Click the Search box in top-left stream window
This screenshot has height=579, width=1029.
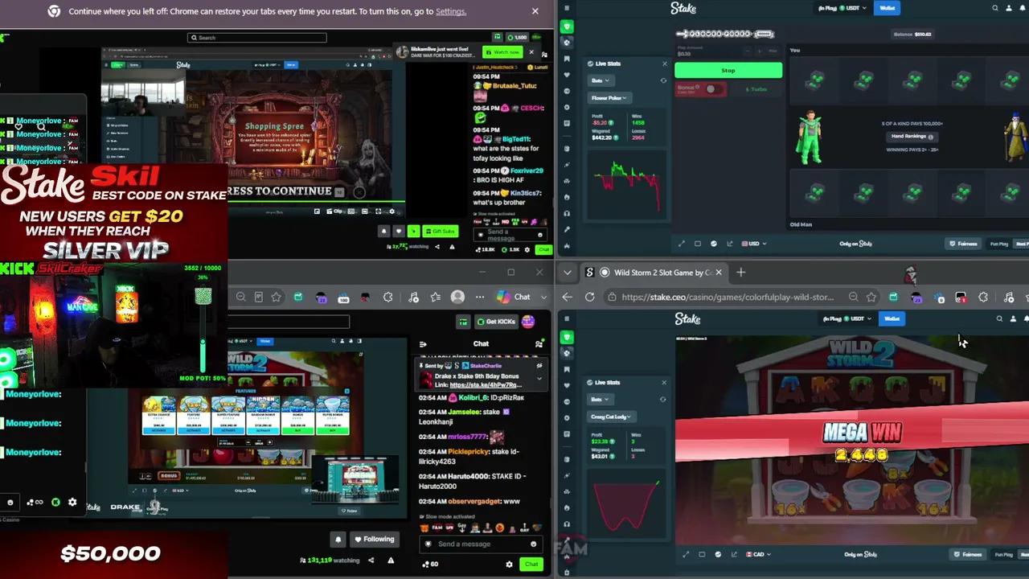[x=257, y=38]
